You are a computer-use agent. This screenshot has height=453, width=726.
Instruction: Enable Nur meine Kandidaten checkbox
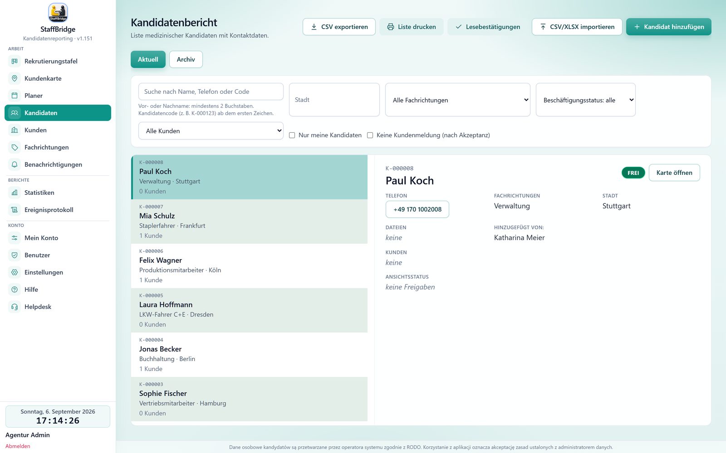[292, 135]
